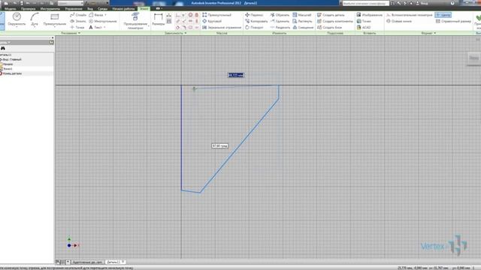Select Вид: Главный in browser tree
This screenshot has width=481, height=270.
[11, 59]
